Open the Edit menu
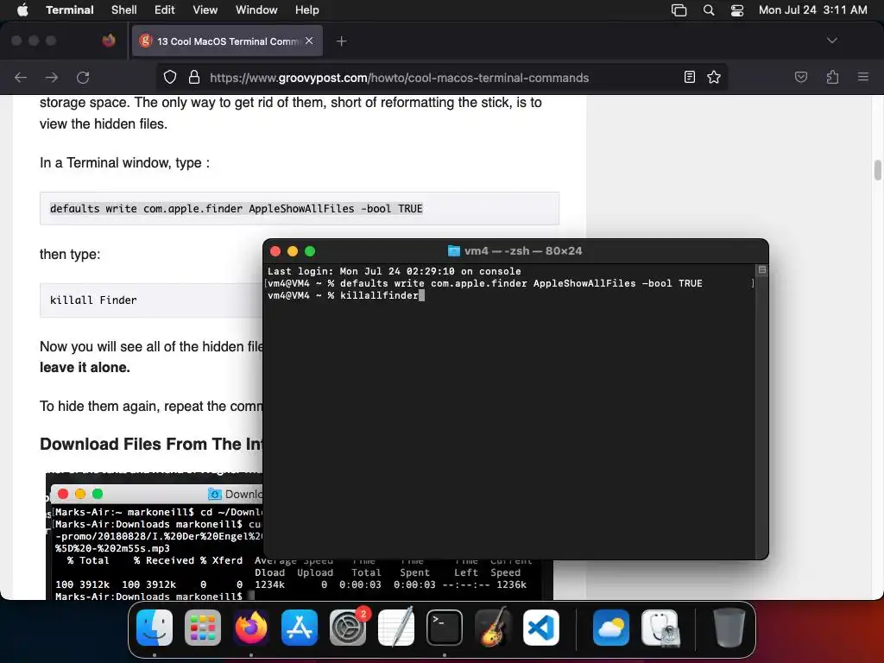884x663 pixels. click(165, 10)
